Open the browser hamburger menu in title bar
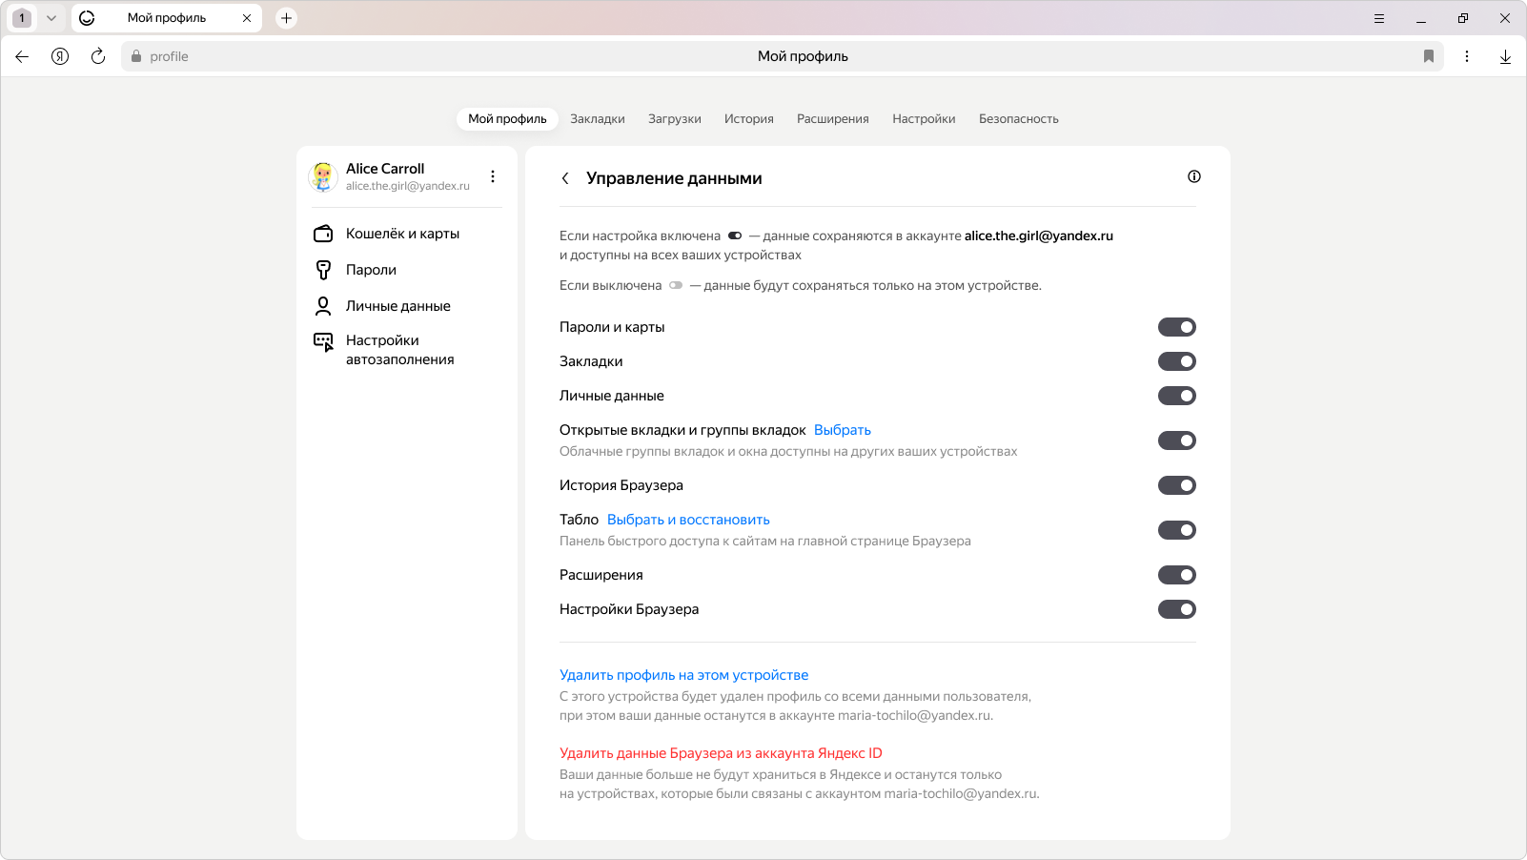Image resolution: width=1527 pixels, height=860 pixels. 1378,18
